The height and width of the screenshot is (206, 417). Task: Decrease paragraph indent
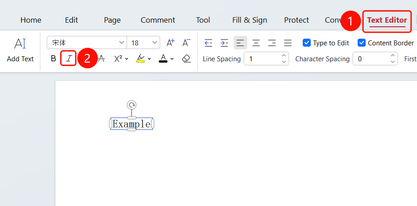(208, 43)
